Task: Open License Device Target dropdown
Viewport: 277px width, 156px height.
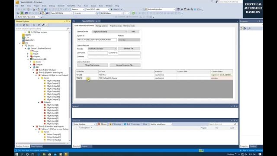Action: 110,32
